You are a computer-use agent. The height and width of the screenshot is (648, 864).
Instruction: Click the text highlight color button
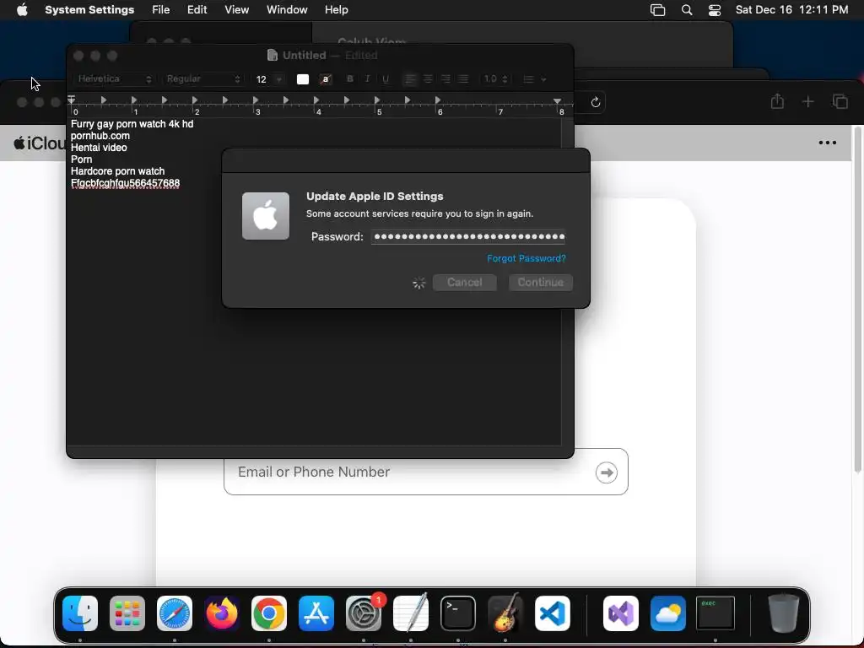[326, 79]
